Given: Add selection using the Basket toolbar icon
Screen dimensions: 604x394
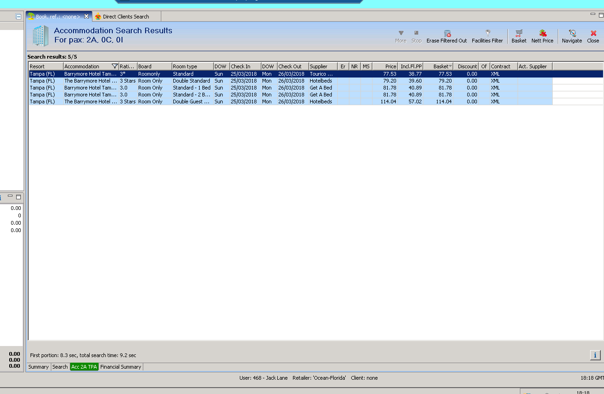Looking at the screenshot, I should click(519, 36).
